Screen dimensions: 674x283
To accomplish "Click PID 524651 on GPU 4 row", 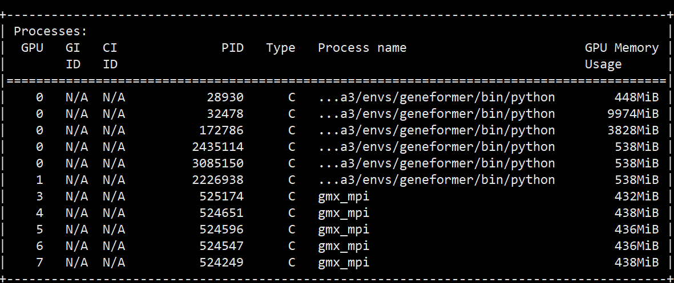I will click(x=221, y=213).
